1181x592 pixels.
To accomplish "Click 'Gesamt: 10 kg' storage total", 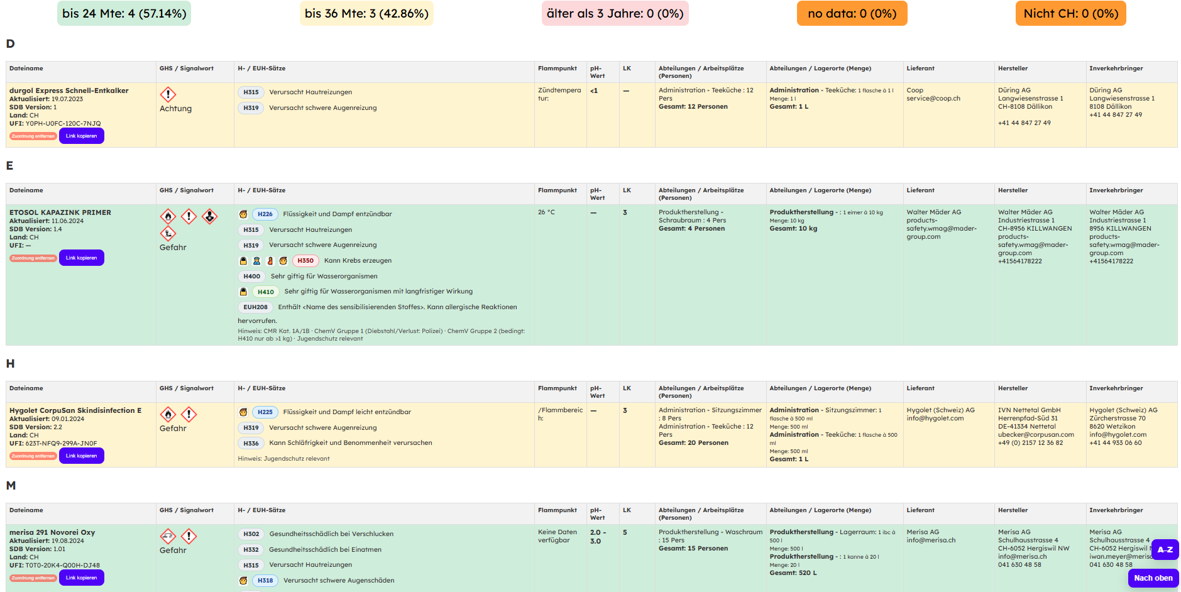I will coord(793,229).
